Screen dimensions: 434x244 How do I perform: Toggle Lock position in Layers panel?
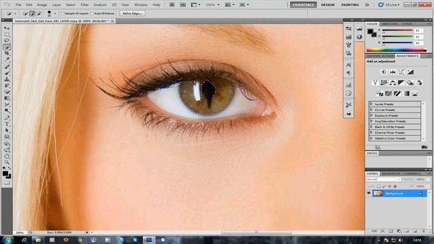point(390,186)
